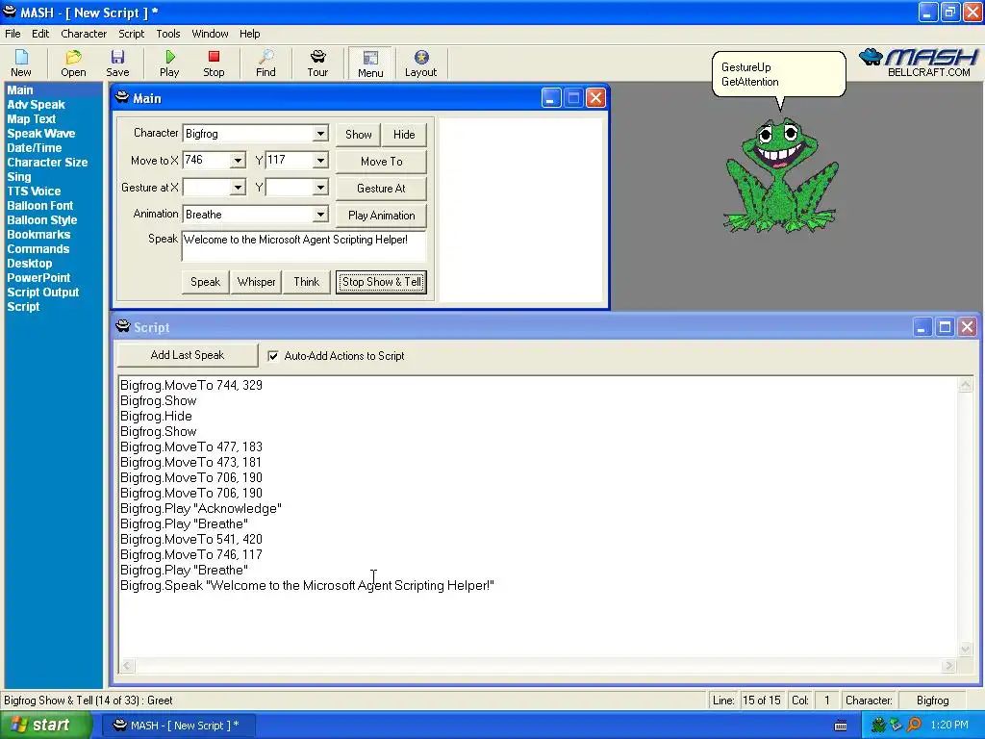Click the Play Animation button
This screenshot has height=739, width=985.
(x=381, y=216)
